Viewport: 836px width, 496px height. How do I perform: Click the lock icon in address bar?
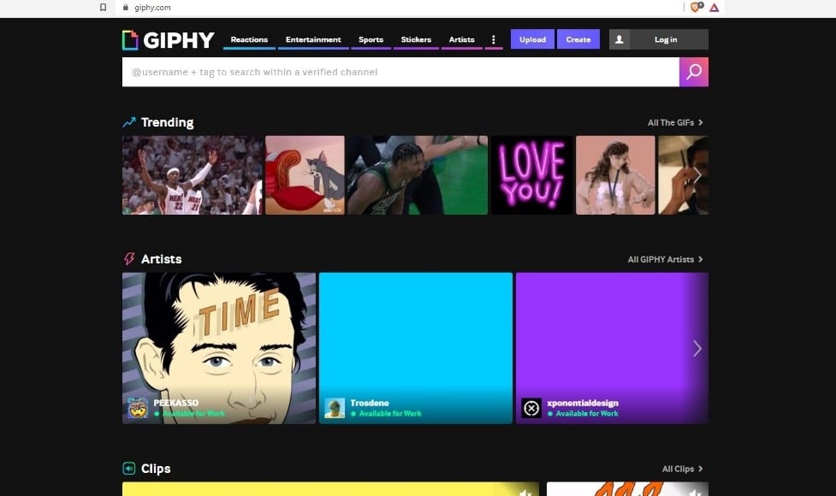click(125, 8)
